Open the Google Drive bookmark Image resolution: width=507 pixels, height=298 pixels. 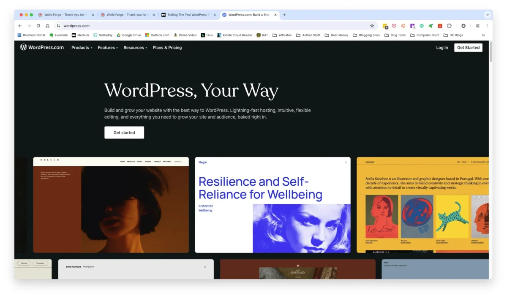[129, 35]
